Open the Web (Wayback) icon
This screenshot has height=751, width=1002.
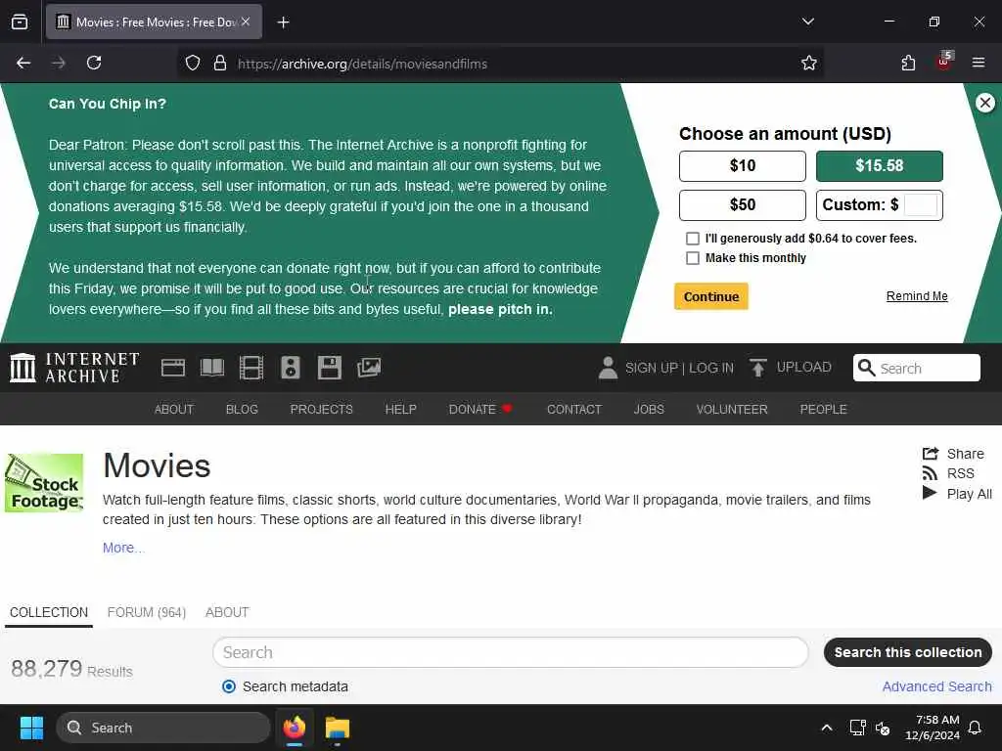tap(173, 368)
